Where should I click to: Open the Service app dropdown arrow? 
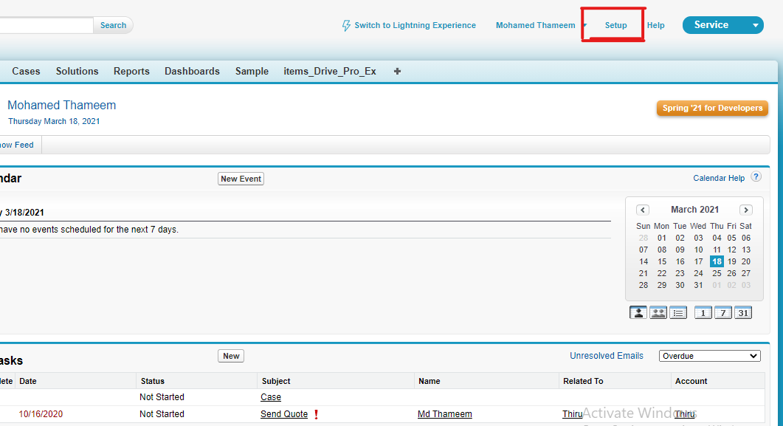(x=754, y=24)
